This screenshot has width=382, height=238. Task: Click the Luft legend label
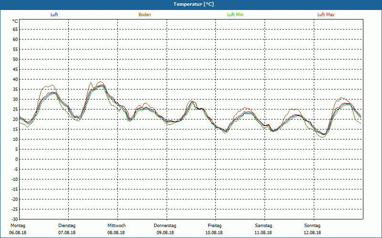54,15
